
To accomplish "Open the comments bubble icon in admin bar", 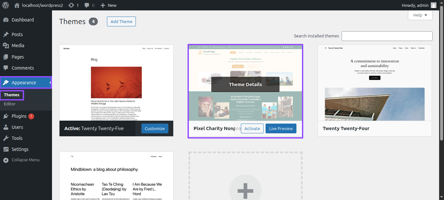I will point(87,5).
